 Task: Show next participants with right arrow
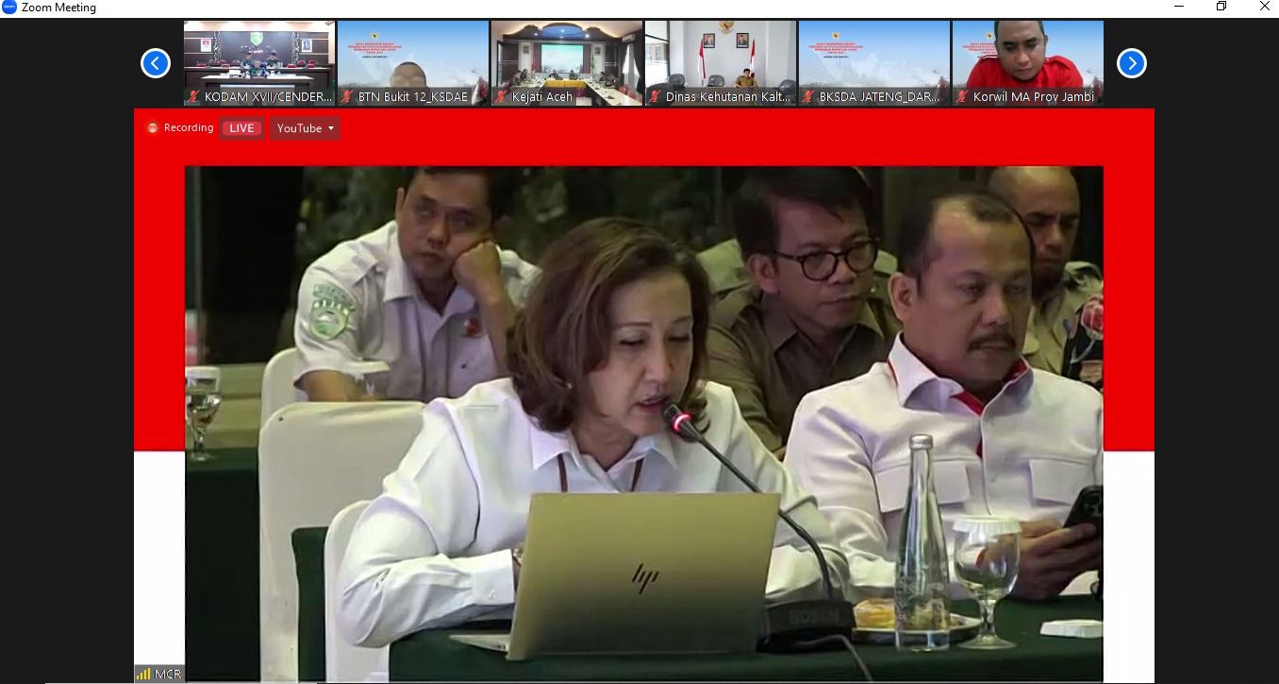(x=1131, y=63)
